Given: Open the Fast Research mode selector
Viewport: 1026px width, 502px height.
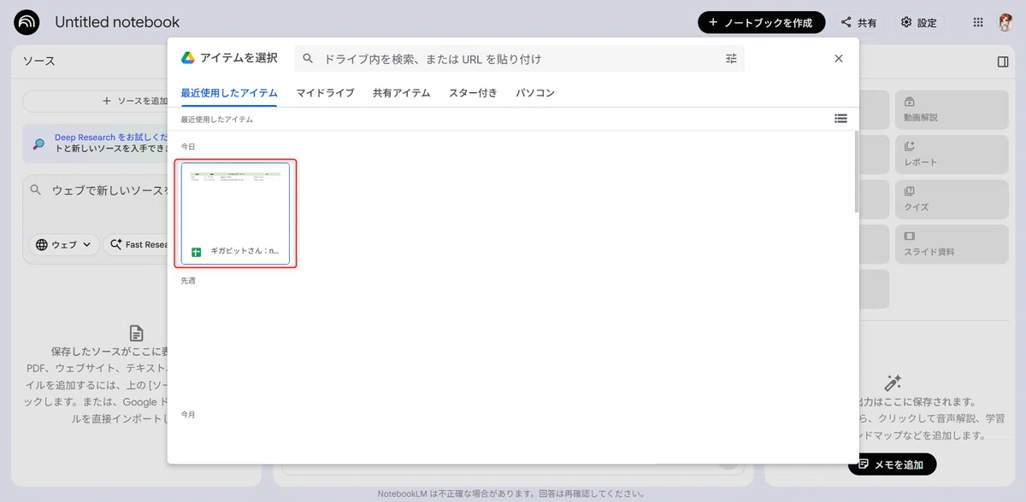Looking at the screenshot, I should [137, 244].
